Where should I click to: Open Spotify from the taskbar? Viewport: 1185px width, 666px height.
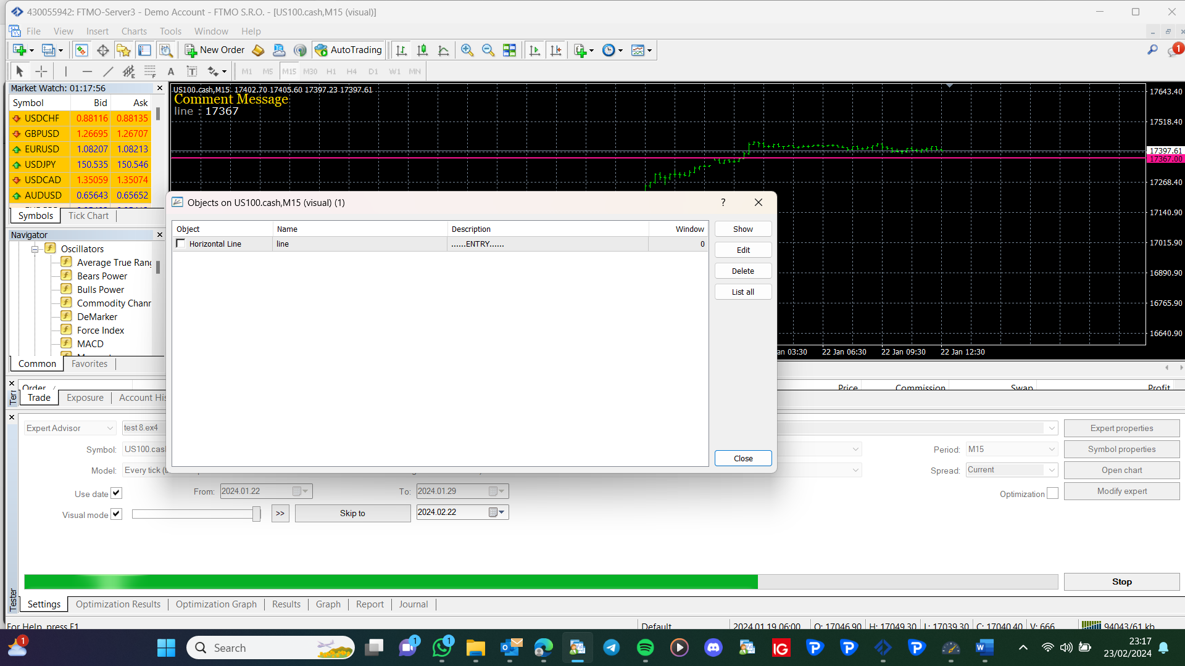click(645, 647)
